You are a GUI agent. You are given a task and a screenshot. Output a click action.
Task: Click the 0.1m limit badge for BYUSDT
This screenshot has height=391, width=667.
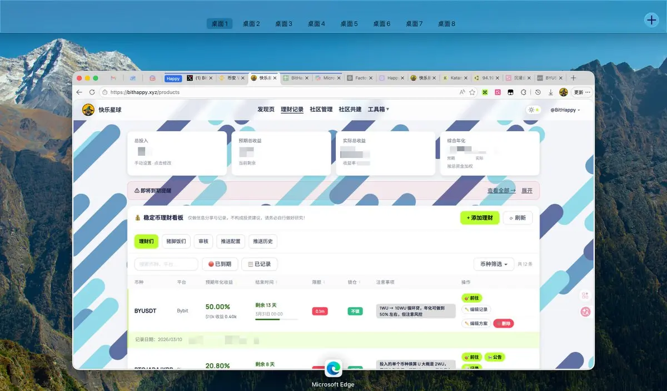[x=320, y=311]
